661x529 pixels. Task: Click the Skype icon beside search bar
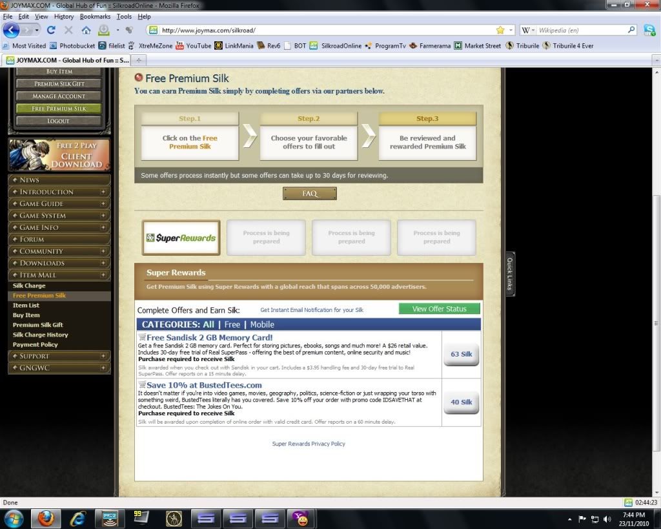pyautogui.click(x=649, y=30)
